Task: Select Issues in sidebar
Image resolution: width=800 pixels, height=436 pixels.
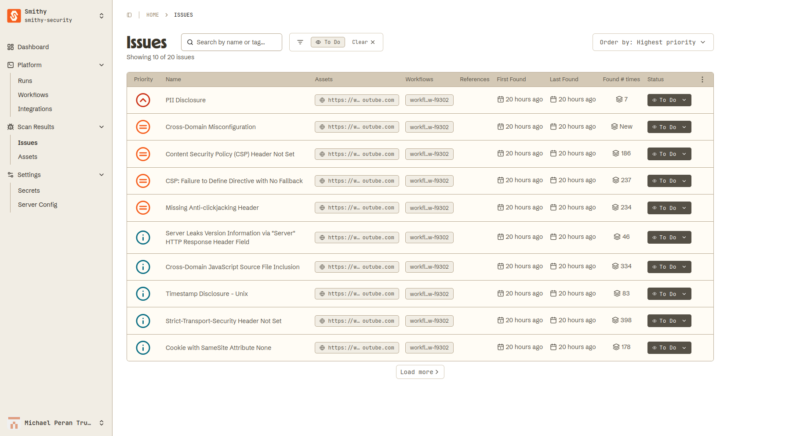Action: point(28,143)
